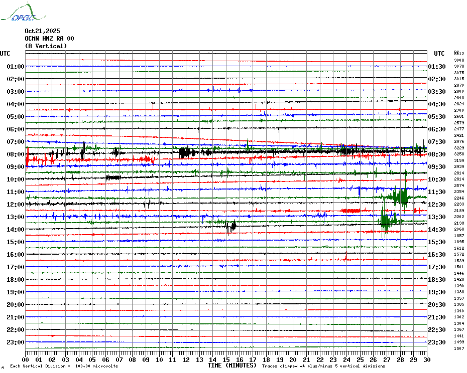467x373 pixels.
Task: Click the OCMN HNZ RA 00 station label
Action: coord(49,39)
